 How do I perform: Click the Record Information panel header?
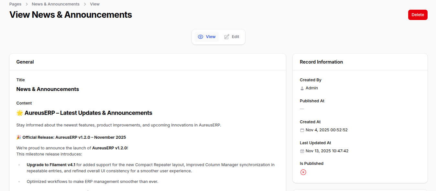[x=321, y=62]
